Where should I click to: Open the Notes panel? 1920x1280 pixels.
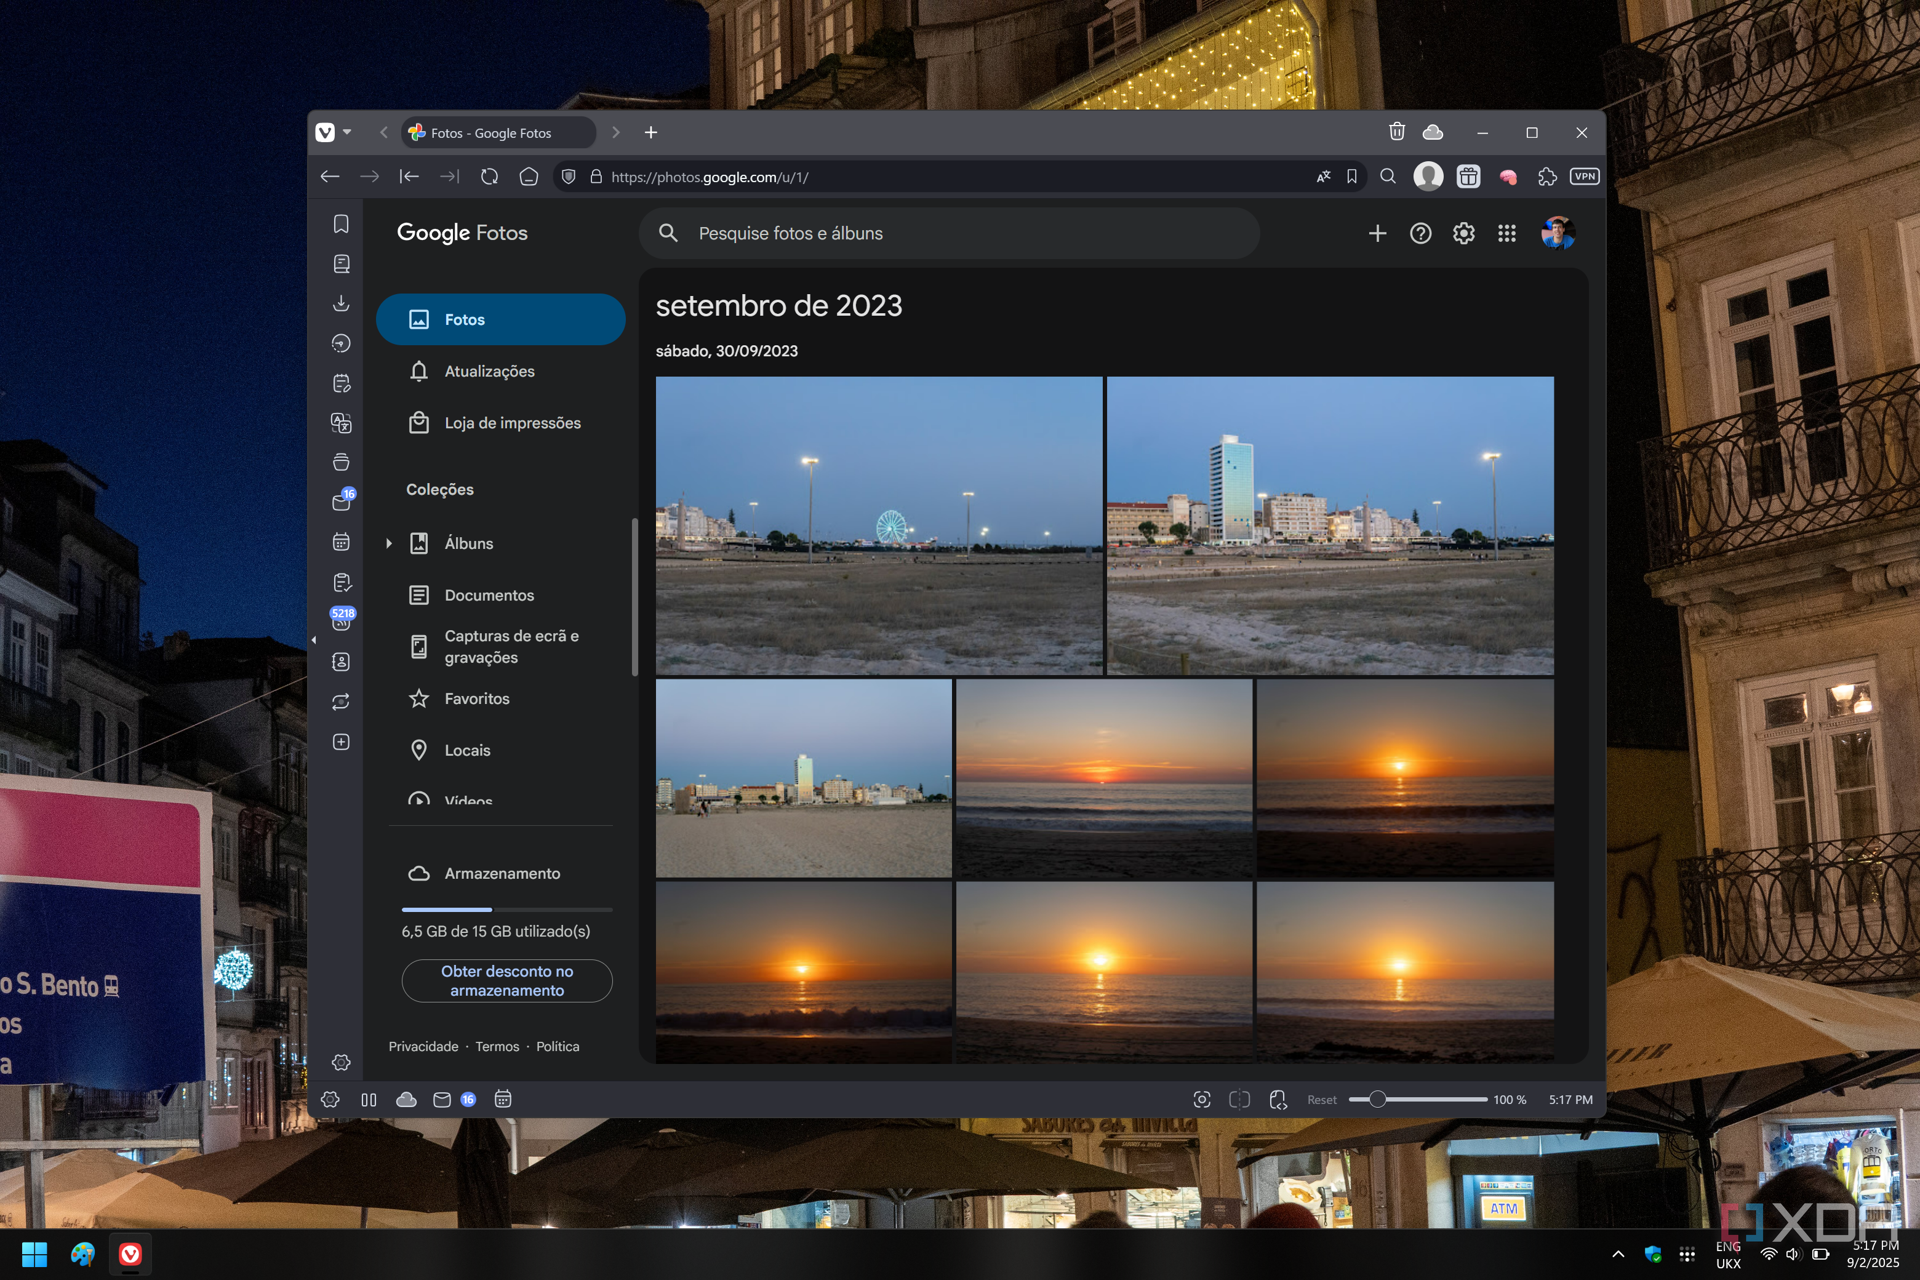[x=341, y=383]
